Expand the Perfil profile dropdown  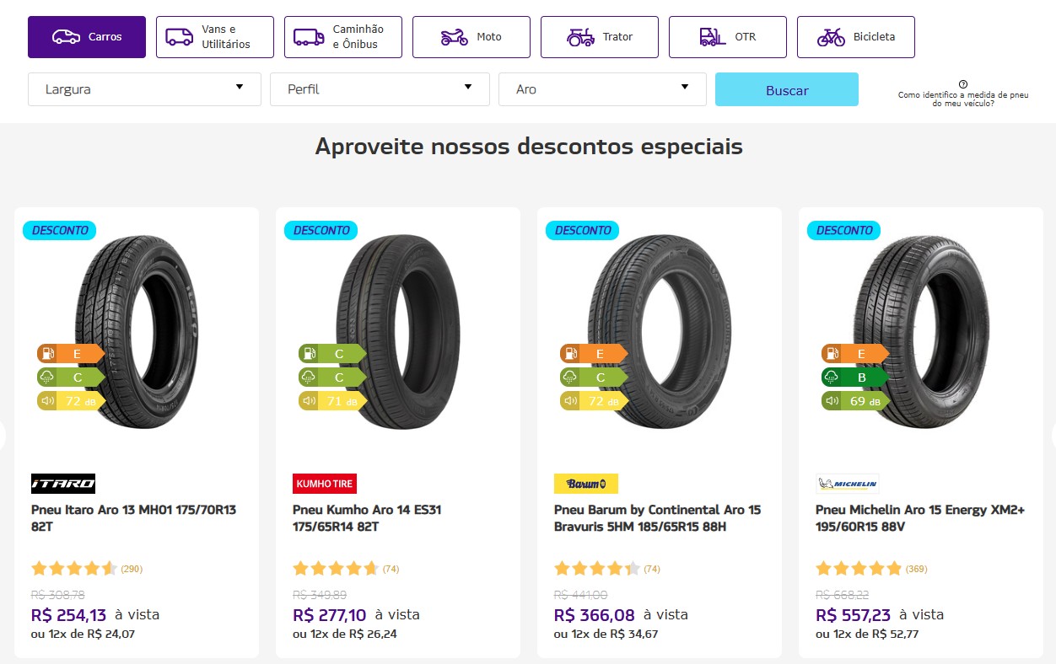coord(380,89)
